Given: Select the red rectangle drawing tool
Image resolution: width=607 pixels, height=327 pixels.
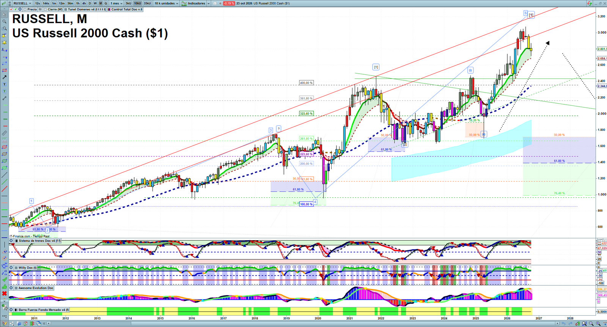Looking at the screenshot, I should pyautogui.click(x=4, y=70).
